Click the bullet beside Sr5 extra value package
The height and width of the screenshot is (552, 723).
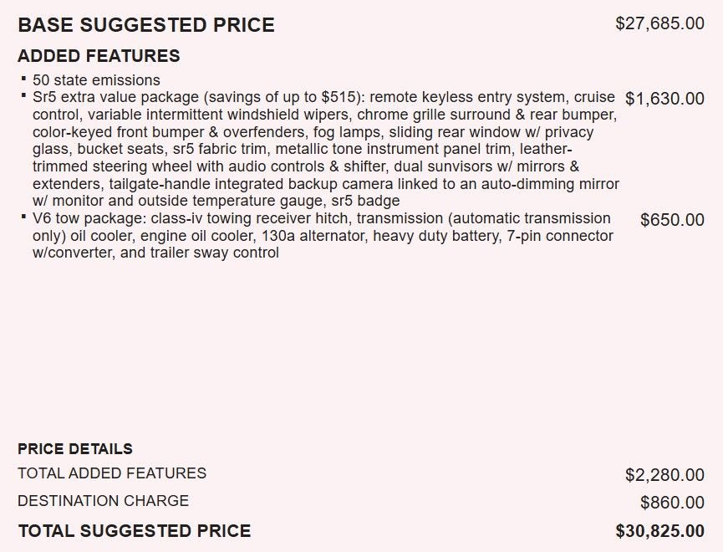point(23,95)
